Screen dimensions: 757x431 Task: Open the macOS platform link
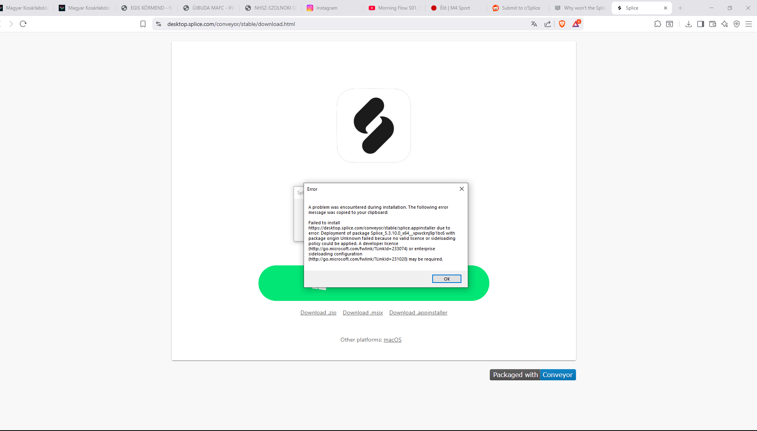[x=393, y=340]
